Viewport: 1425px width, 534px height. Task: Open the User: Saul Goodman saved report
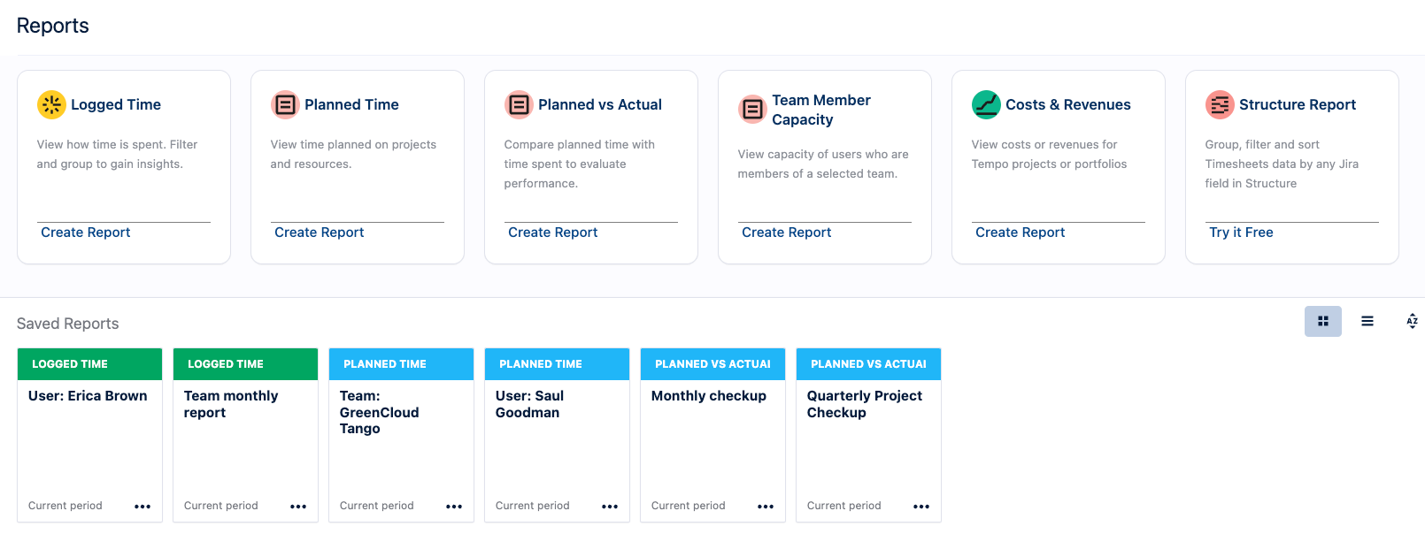[x=529, y=404]
